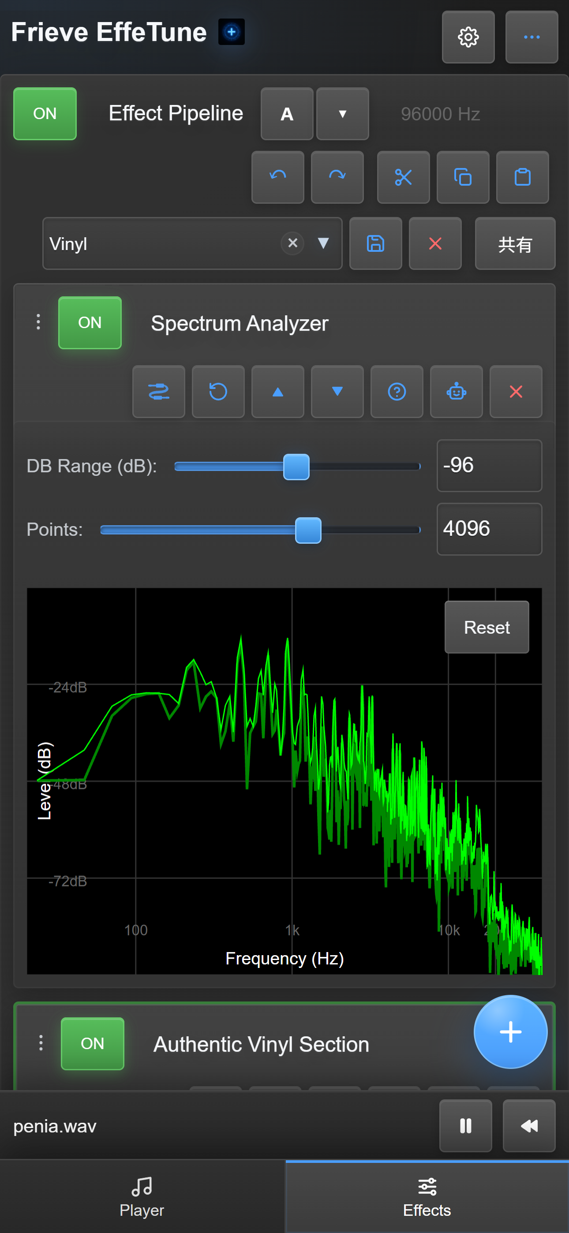The width and height of the screenshot is (569, 1233).
Task: Clear the Vinyl preset name
Action: click(292, 243)
